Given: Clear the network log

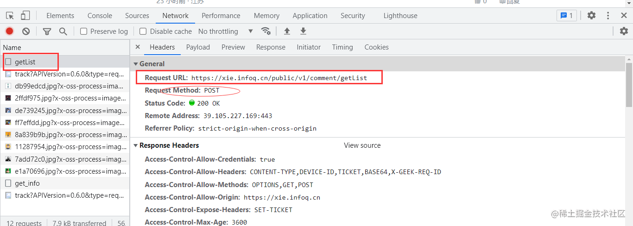Looking at the screenshot, I should [x=26, y=31].
